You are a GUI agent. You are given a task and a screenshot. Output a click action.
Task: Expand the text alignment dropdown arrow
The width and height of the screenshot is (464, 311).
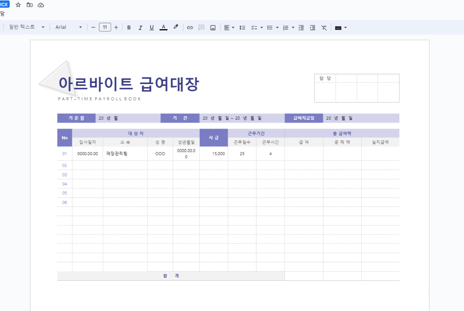[x=233, y=27]
